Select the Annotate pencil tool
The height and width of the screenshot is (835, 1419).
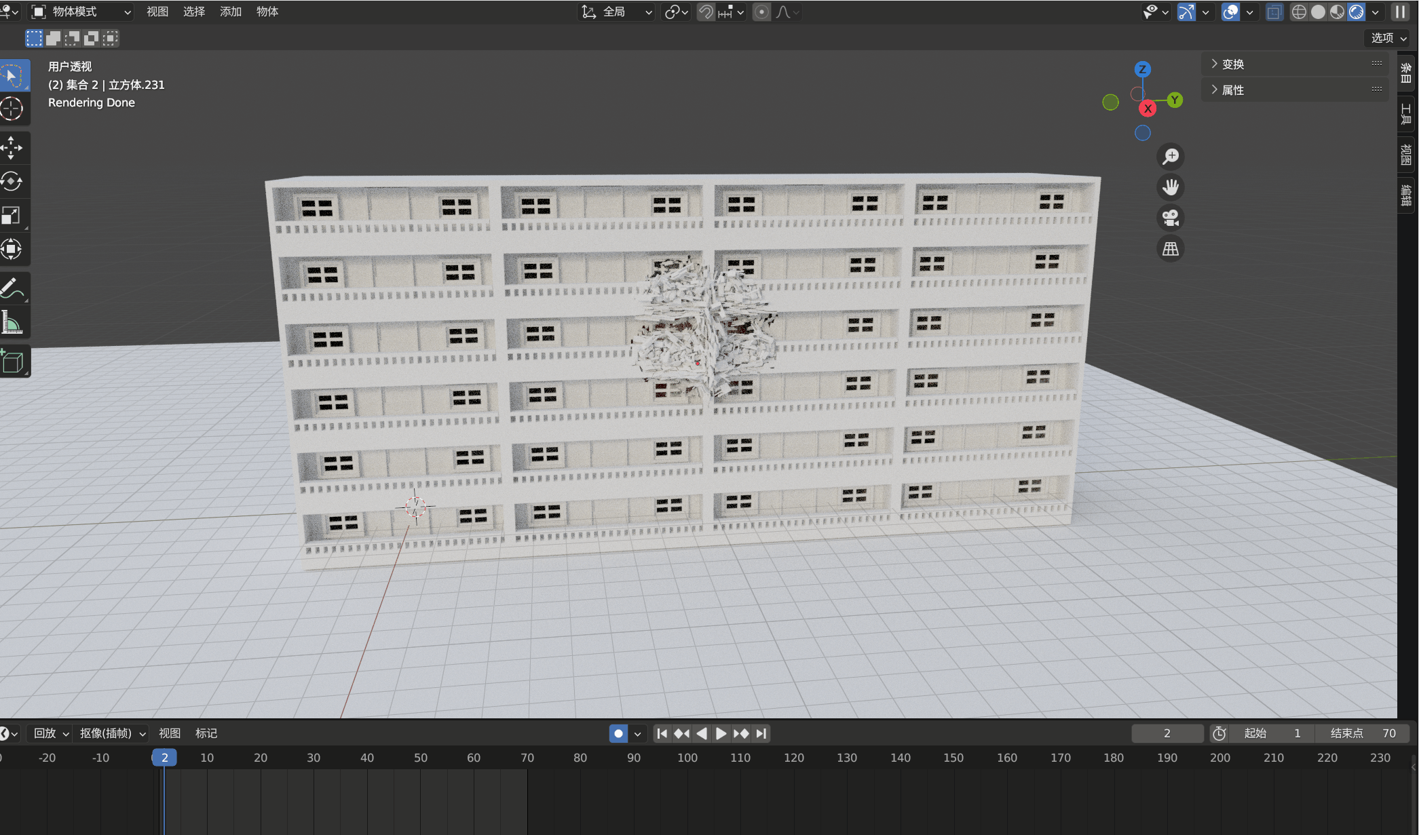click(x=12, y=288)
